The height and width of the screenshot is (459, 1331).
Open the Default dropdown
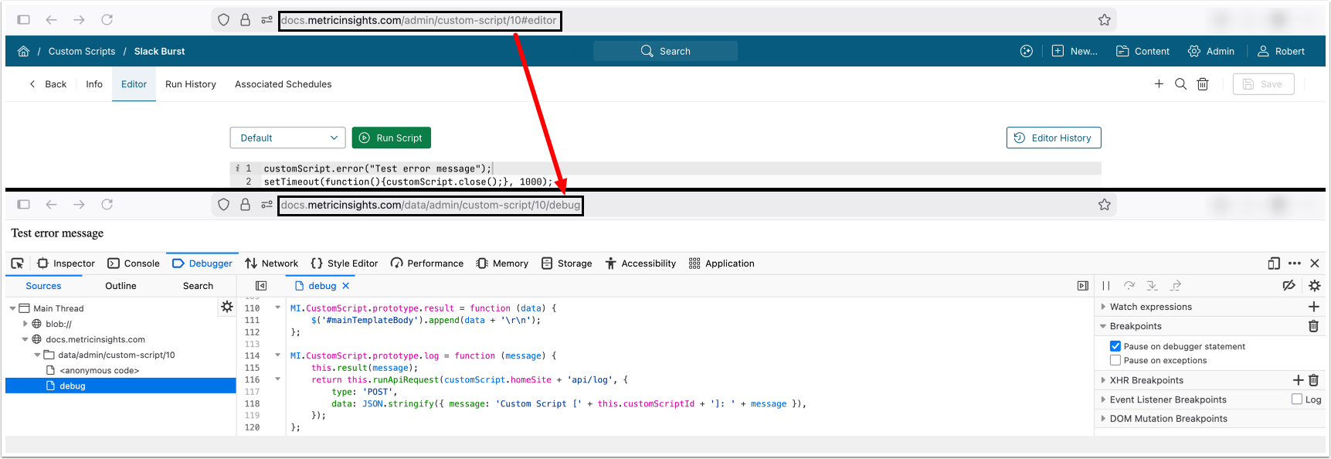(287, 138)
